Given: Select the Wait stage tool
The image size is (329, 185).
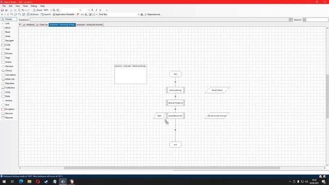Looking at the screenshot, I should (6, 49).
